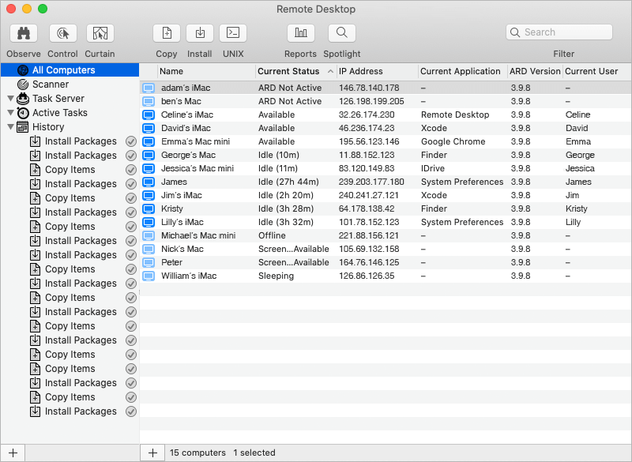Click the Current Application column header

click(x=461, y=71)
